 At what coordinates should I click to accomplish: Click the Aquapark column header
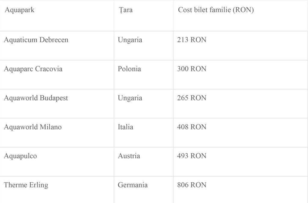20,10
